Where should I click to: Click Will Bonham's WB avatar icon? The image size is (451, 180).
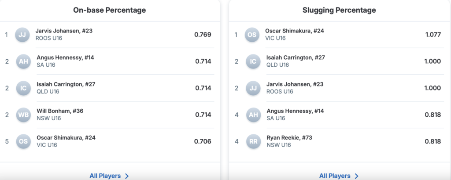coord(23,115)
